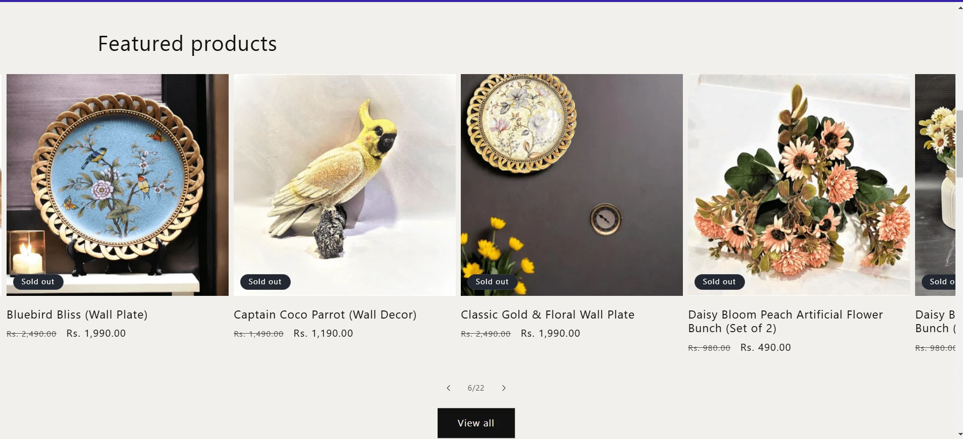This screenshot has width=963, height=439.
Task: Open Daisy Bloom Peach Artificial Flower Bunch link
Action: pyautogui.click(x=785, y=321)
